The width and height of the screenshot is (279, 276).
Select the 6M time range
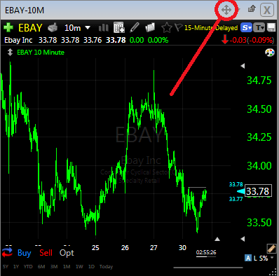pyautogui.click(x=41, y=267)
